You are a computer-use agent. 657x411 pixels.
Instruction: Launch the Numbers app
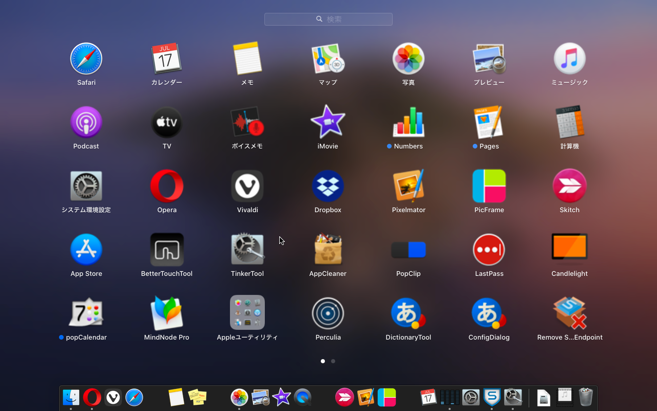409,122
